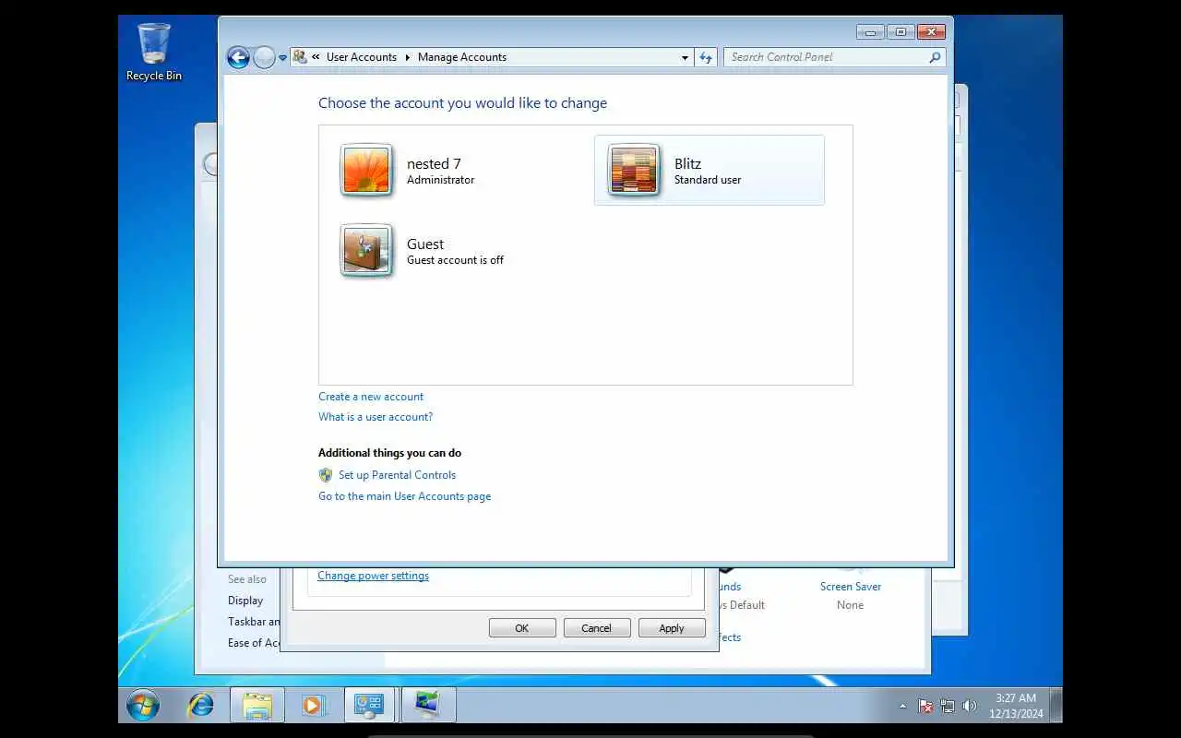Open the address bar history dropdown
Image resolution: width=1181 pixels, height=738 pixels.
[x=685, y=57]
